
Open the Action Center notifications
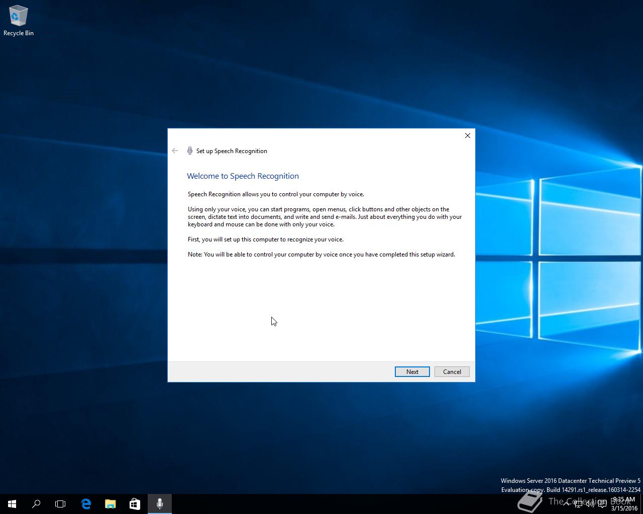pyautogui.click(x=602, y=504)
